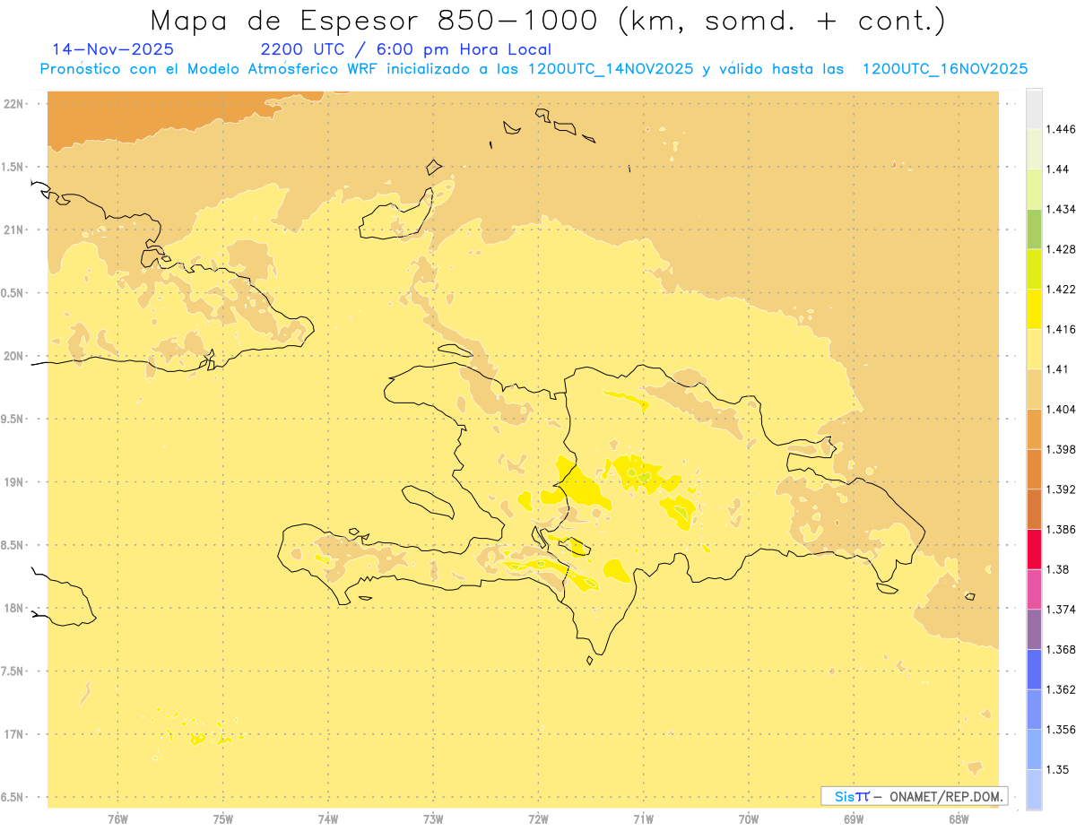Click the '20N' latitude label
This screenshot has height=831, width=1076.
13,356
